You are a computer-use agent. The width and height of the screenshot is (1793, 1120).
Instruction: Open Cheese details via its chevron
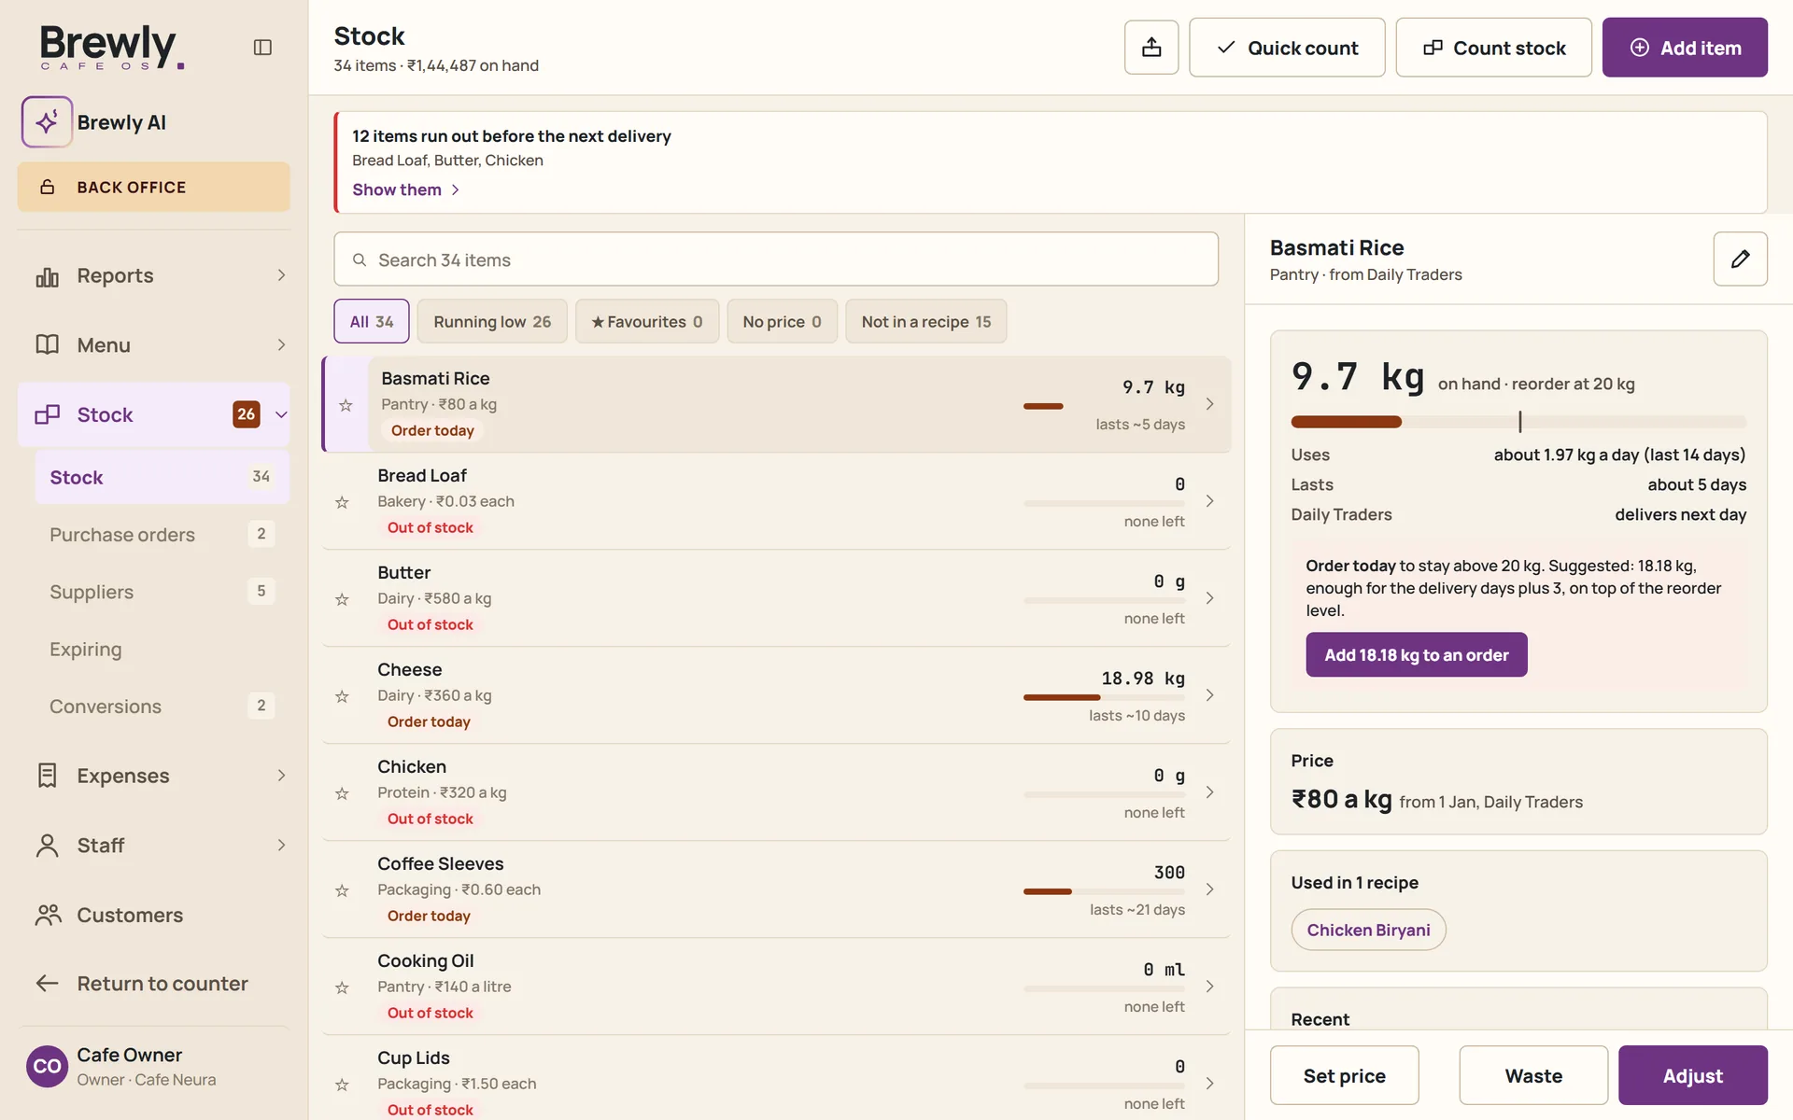pos(1209,695)
